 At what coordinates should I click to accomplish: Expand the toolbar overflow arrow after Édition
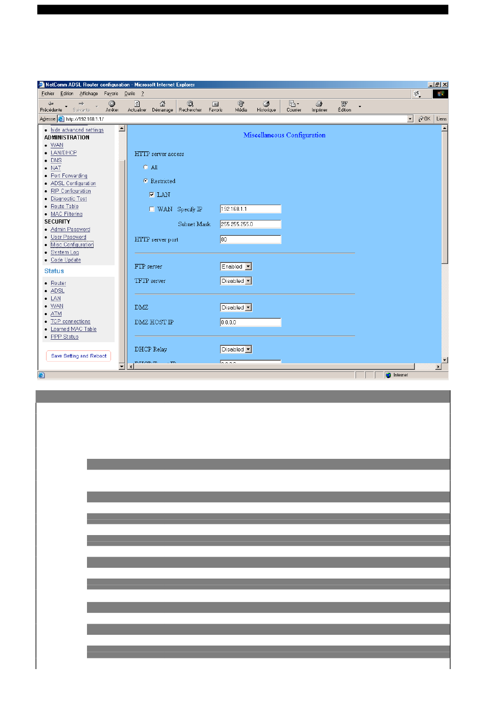coord(360,106)
